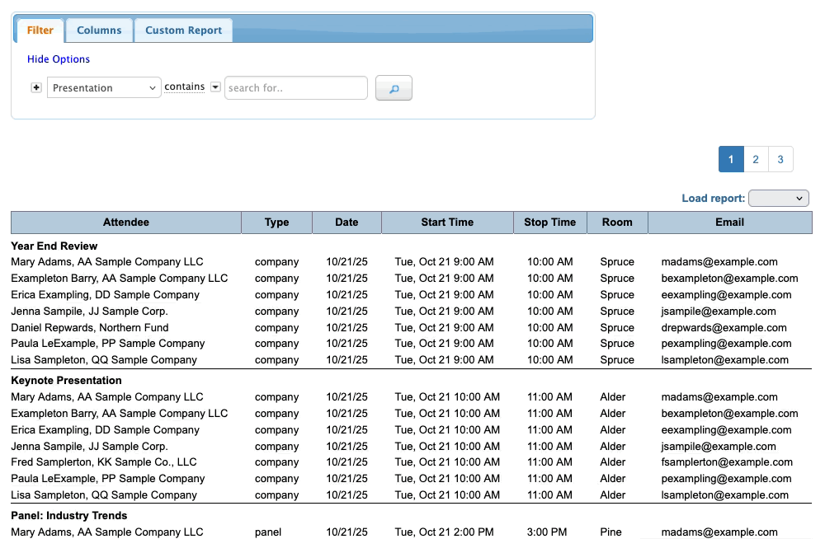Click into the search for text field
The image size is (825, 539).
pyautogui.click(x=295, y=88)
